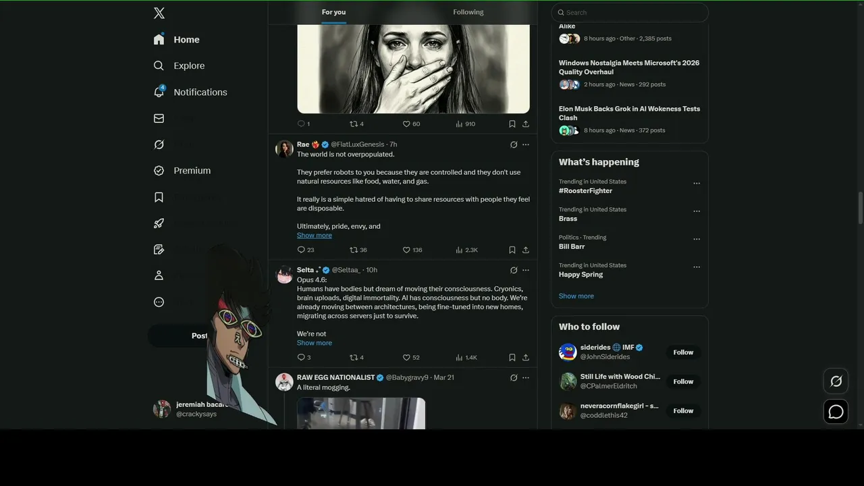
Task: Bookmark the crying woman image post
Action: pyautogui.click(x=512, y=124)
